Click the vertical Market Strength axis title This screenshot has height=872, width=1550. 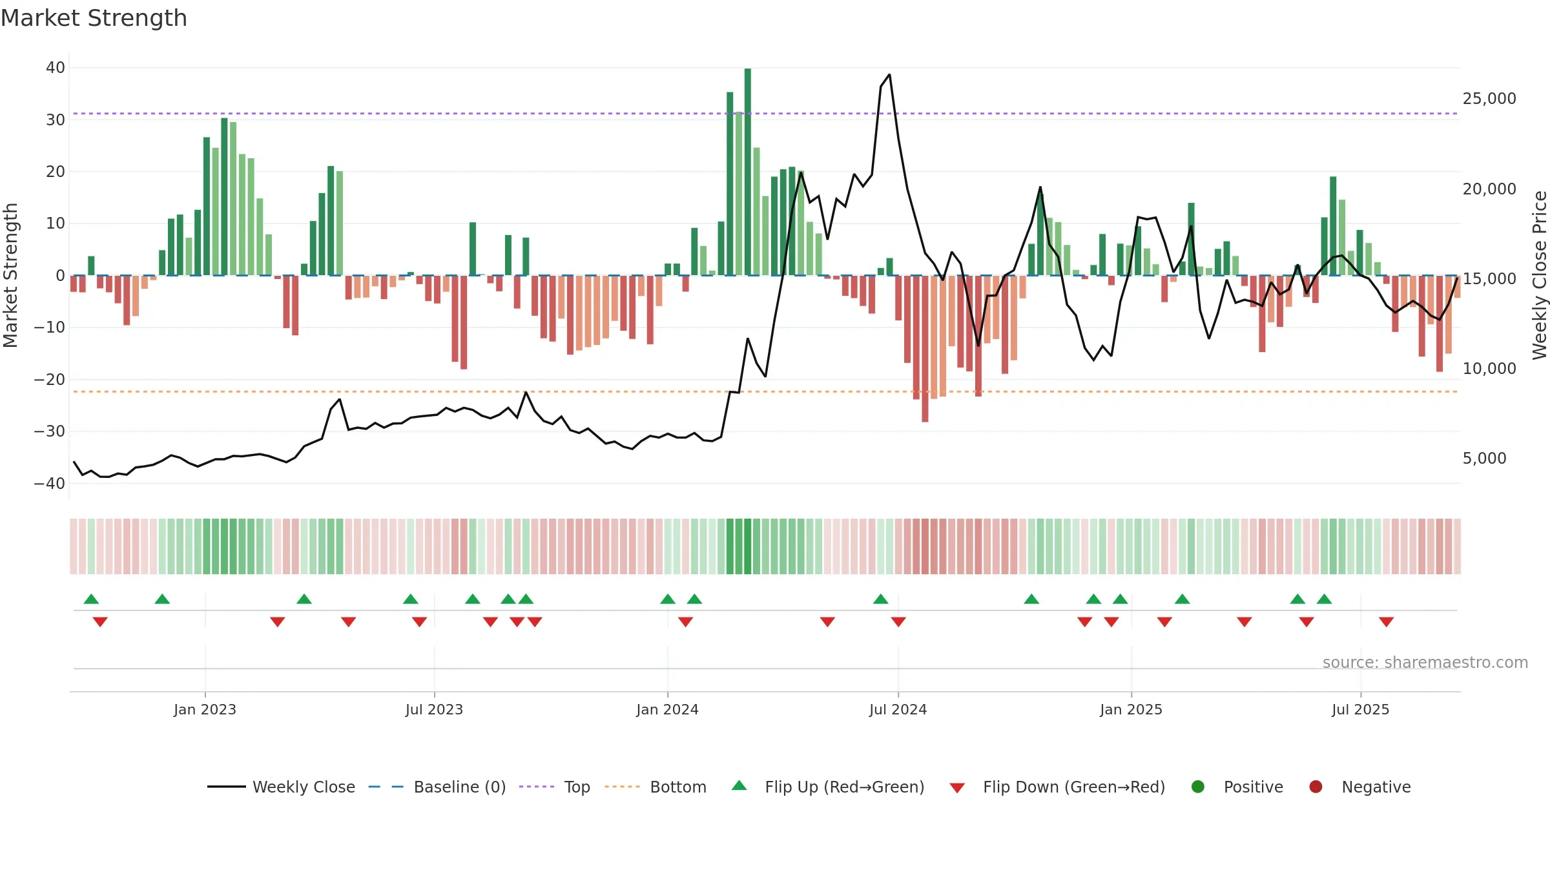pos(10,275)
